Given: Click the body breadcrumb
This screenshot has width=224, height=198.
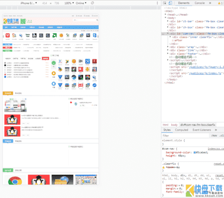Looking at the screenshot, I should [x=174, y=125].
